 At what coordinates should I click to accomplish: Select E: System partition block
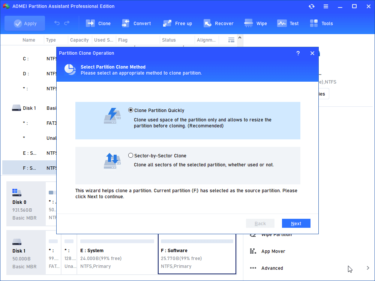coord(117,255)
